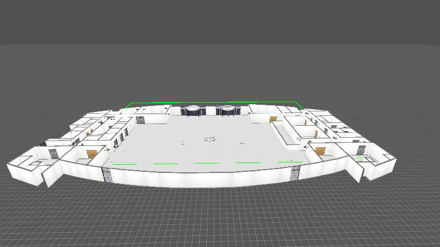
Task: Select the middle green floor line segment
Action: click(x=207, y=163)
